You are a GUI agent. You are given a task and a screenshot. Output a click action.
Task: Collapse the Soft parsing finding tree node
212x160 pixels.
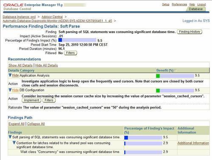click(10, 137)
